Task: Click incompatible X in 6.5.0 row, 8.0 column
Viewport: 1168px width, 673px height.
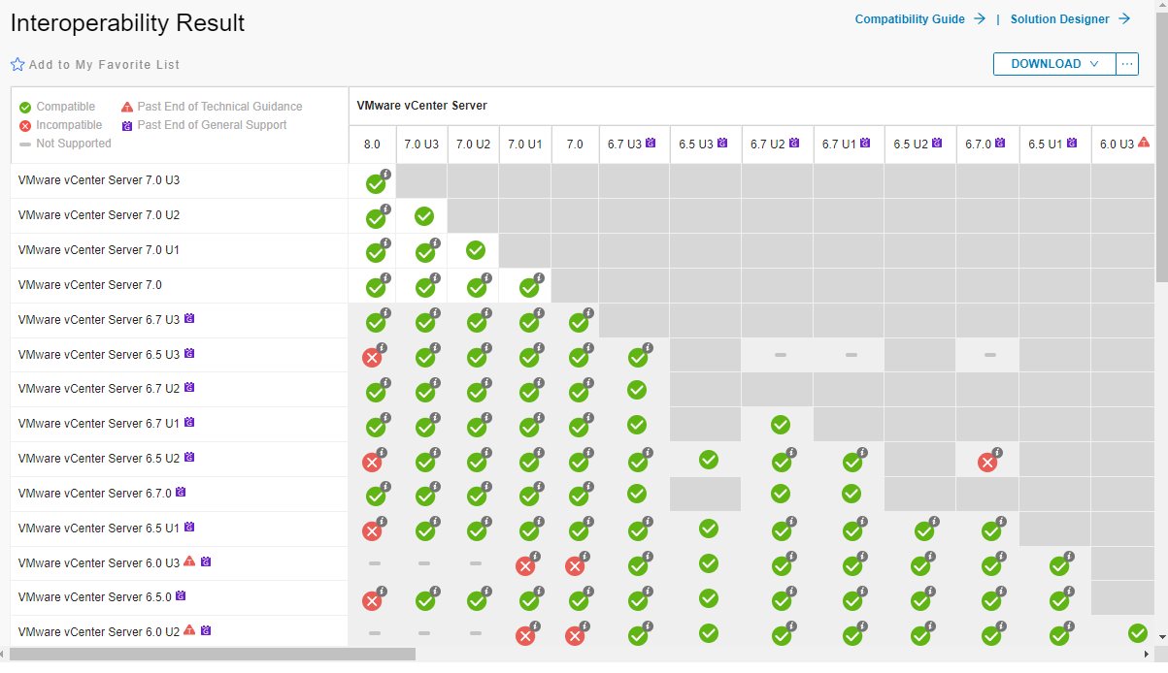Action: click(x=372, y=601)
